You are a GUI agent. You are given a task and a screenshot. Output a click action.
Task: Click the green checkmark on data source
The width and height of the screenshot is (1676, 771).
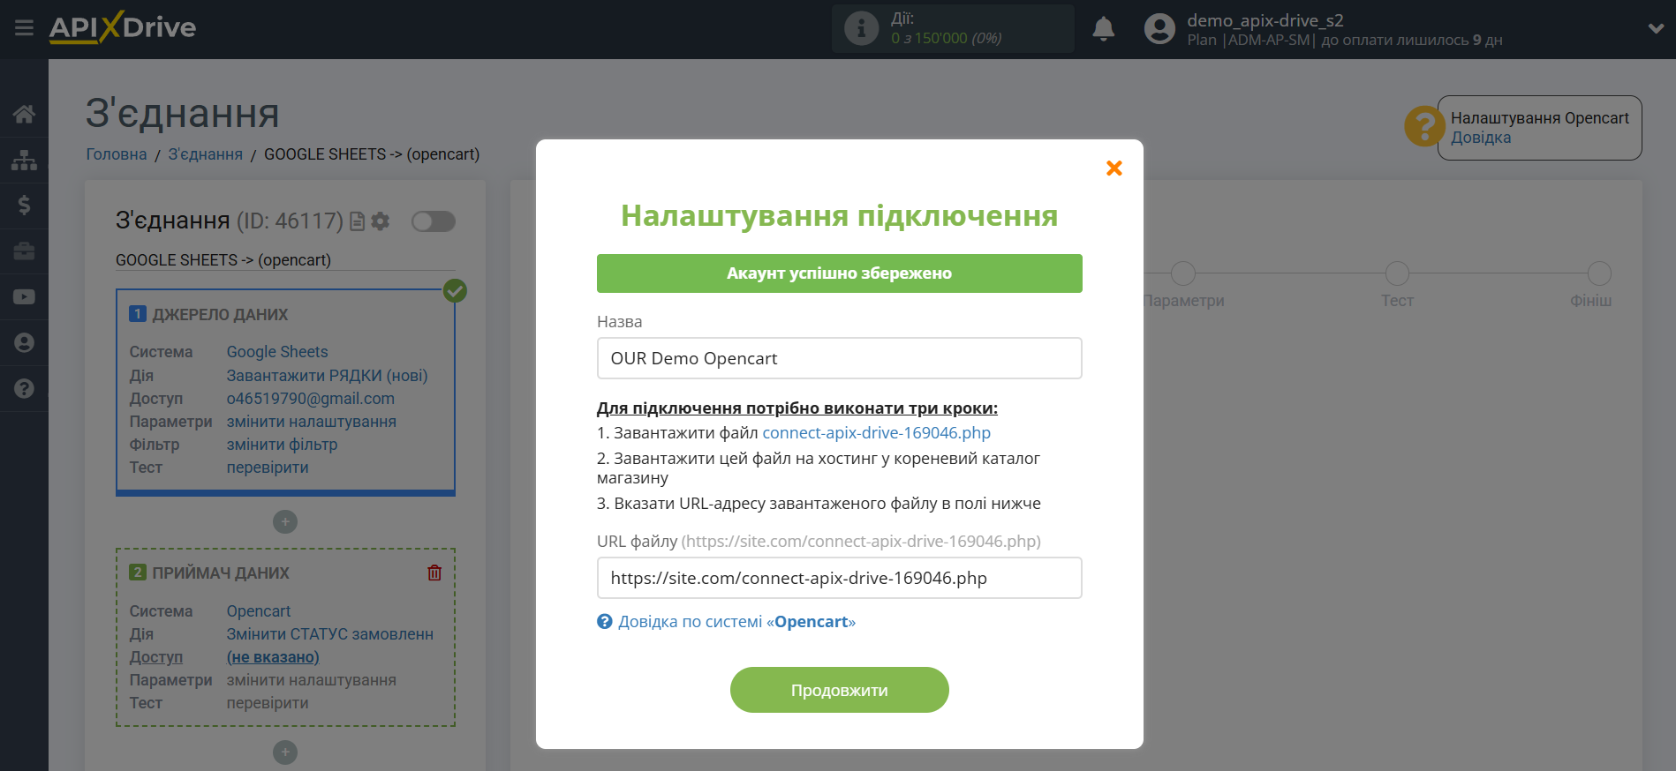pyautogui.click(x=455, y=290)
